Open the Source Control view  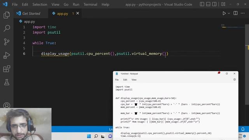(x=7, y=42)
